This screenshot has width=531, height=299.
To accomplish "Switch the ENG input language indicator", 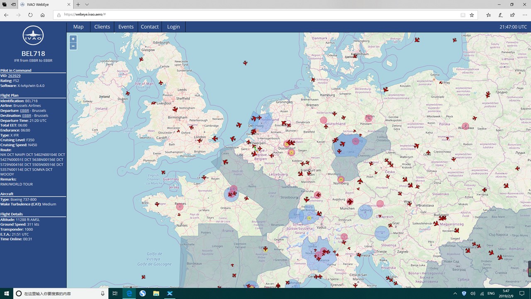I will point(491,294).
